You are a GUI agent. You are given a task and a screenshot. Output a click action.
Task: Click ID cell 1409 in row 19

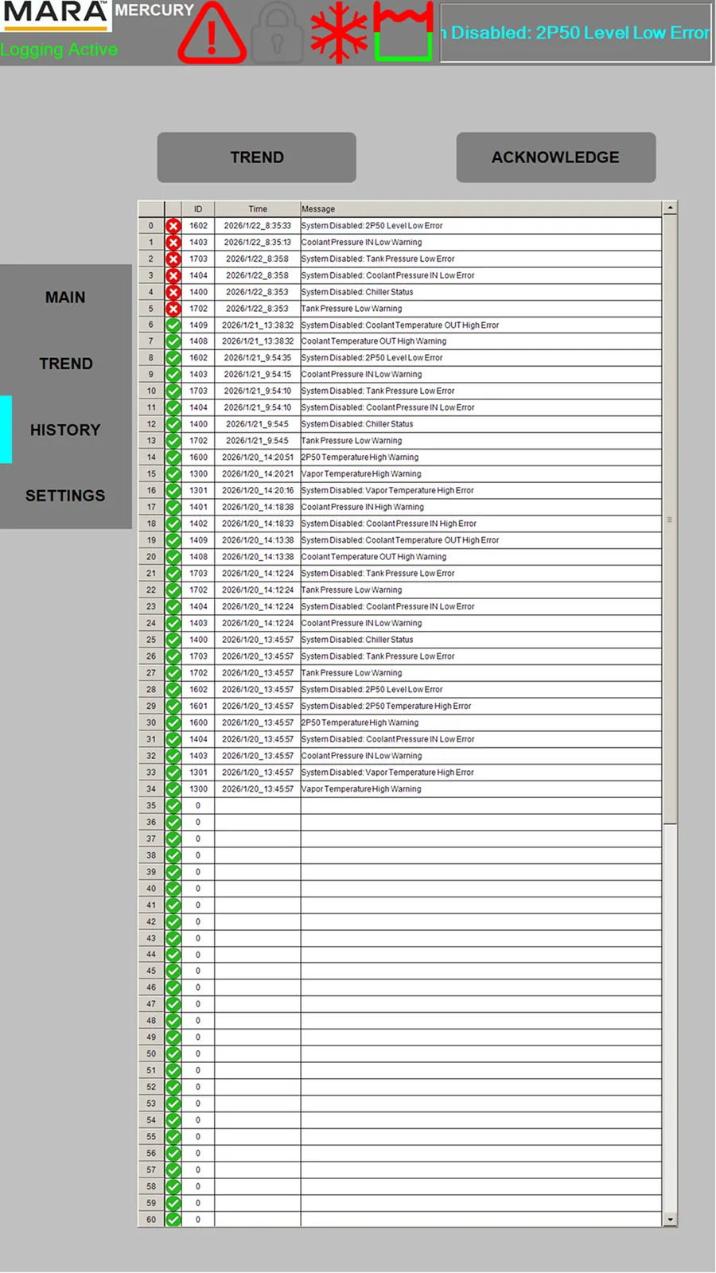[198, 540]
